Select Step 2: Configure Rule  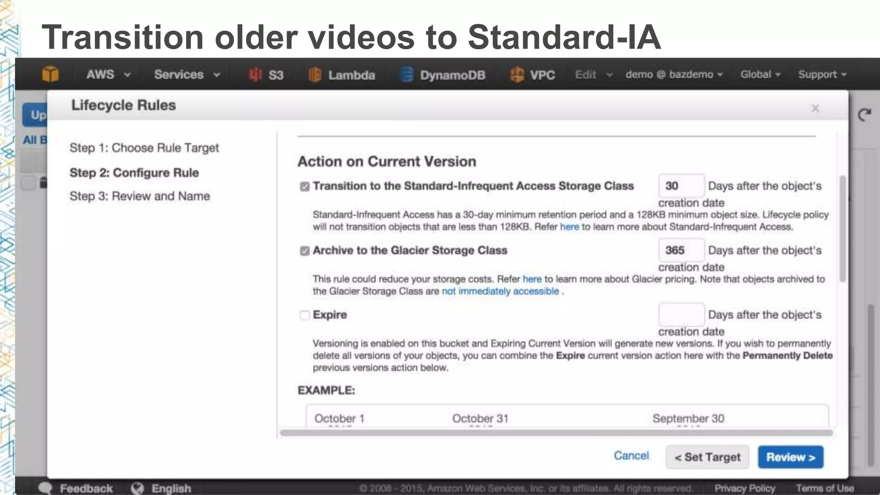coord(134,173)
